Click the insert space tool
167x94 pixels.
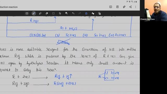point(67,13)
